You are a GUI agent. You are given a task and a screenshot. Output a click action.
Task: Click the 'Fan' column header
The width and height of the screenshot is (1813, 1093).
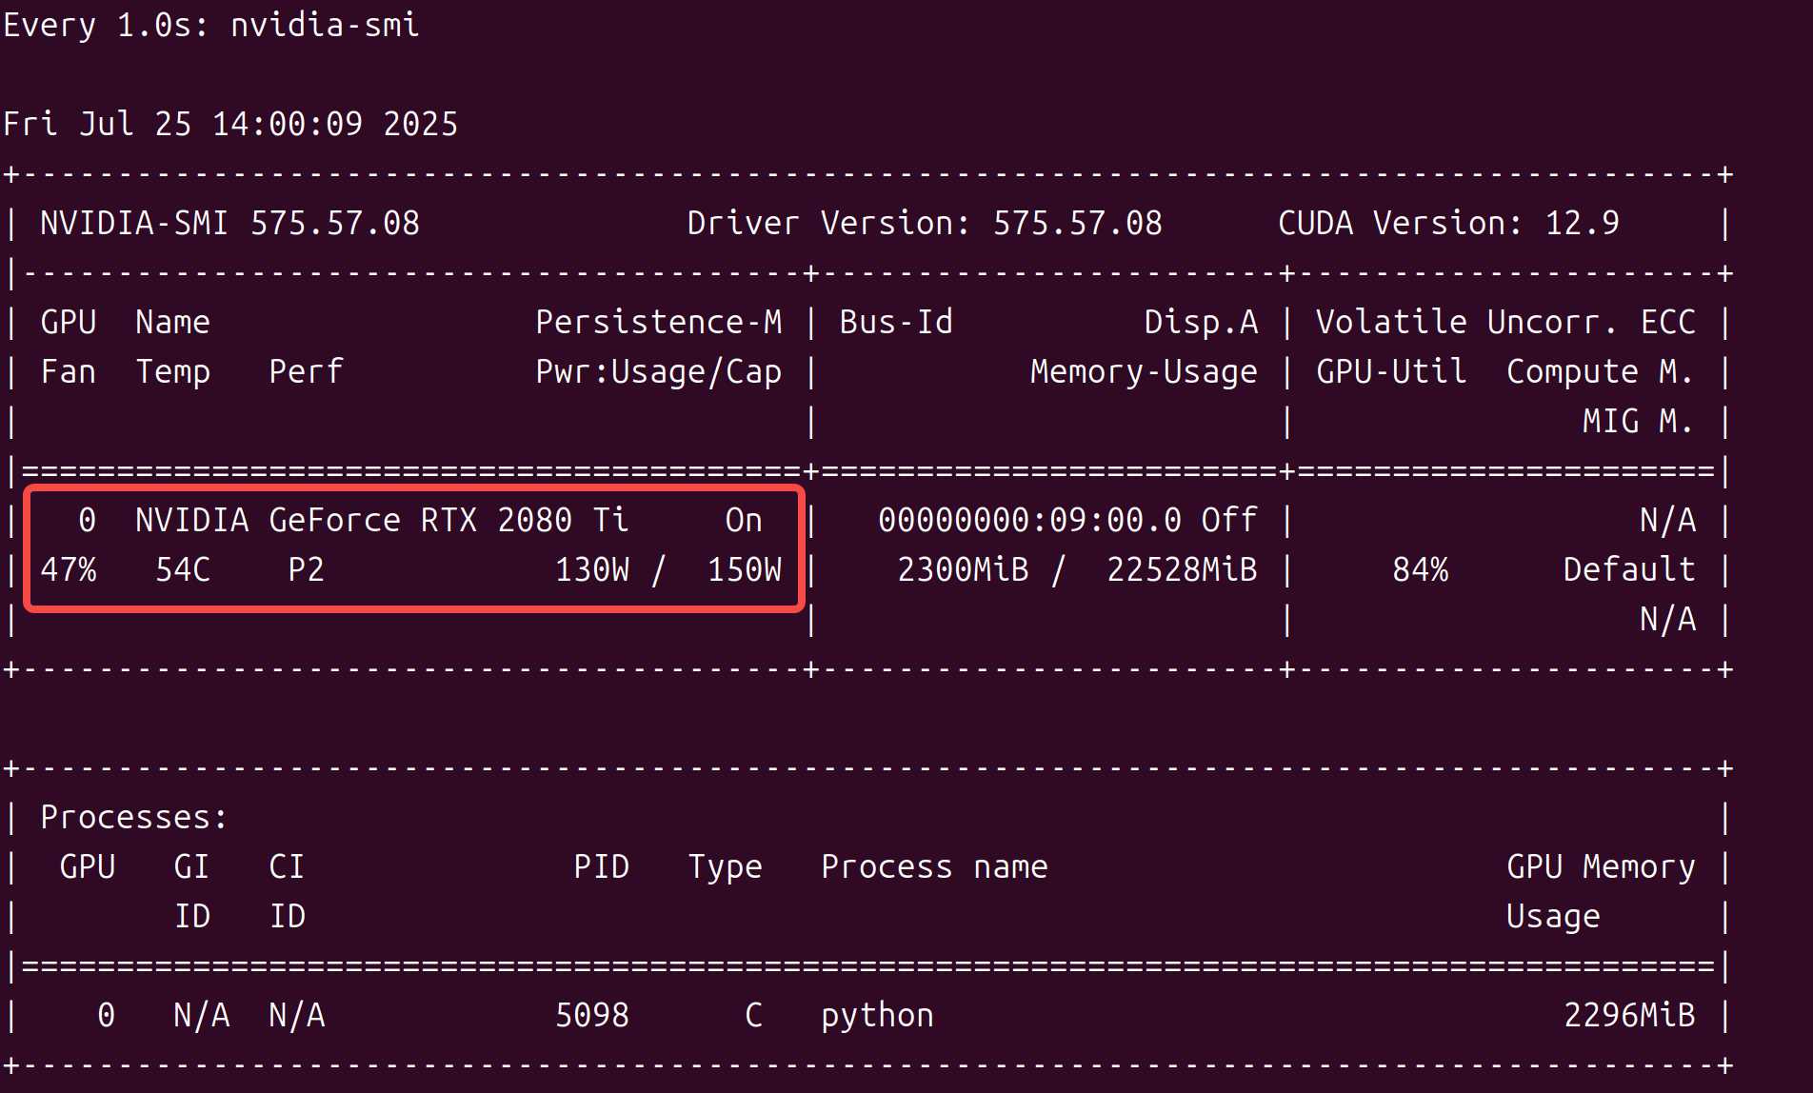[69, 371]
